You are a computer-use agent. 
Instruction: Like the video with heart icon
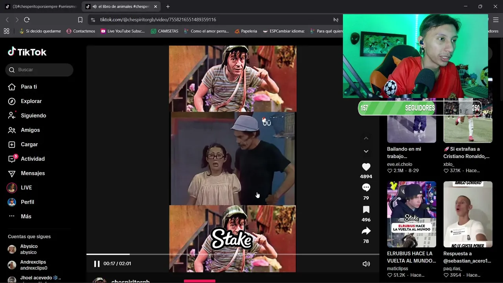click(x=366, y=167)
